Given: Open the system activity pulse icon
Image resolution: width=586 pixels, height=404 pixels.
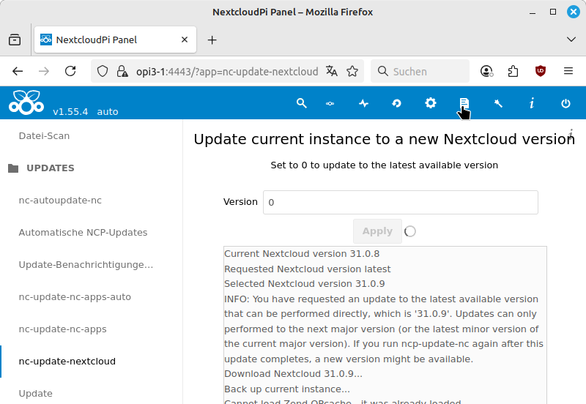Looking at the screenshot, I should pos(363,103).
